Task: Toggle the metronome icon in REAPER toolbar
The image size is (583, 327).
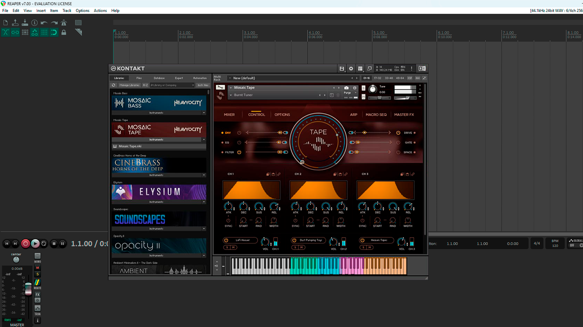Action: tap(64, 23)
